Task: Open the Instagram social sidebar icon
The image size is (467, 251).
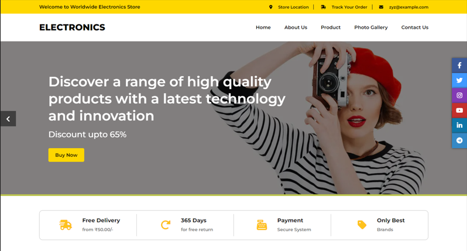Action: pos(459,95)
